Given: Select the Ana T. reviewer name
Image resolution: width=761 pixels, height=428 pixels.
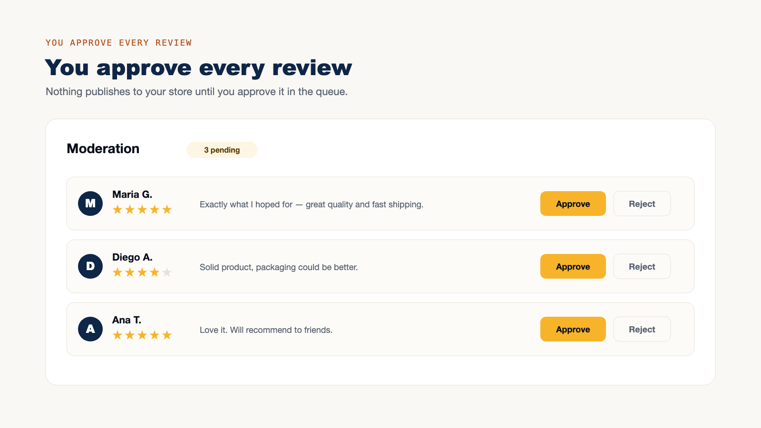Looking at the screenshot, I should pyautogui.click(x=127, y=320).
